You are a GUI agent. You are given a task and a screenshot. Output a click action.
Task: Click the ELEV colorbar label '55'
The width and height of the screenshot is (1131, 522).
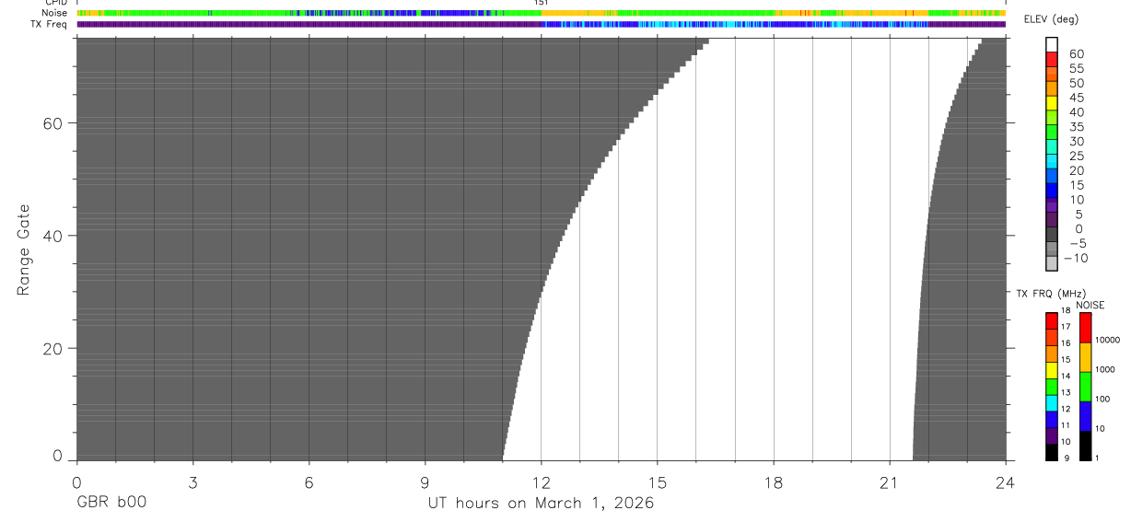click(x=1076, y=69)
